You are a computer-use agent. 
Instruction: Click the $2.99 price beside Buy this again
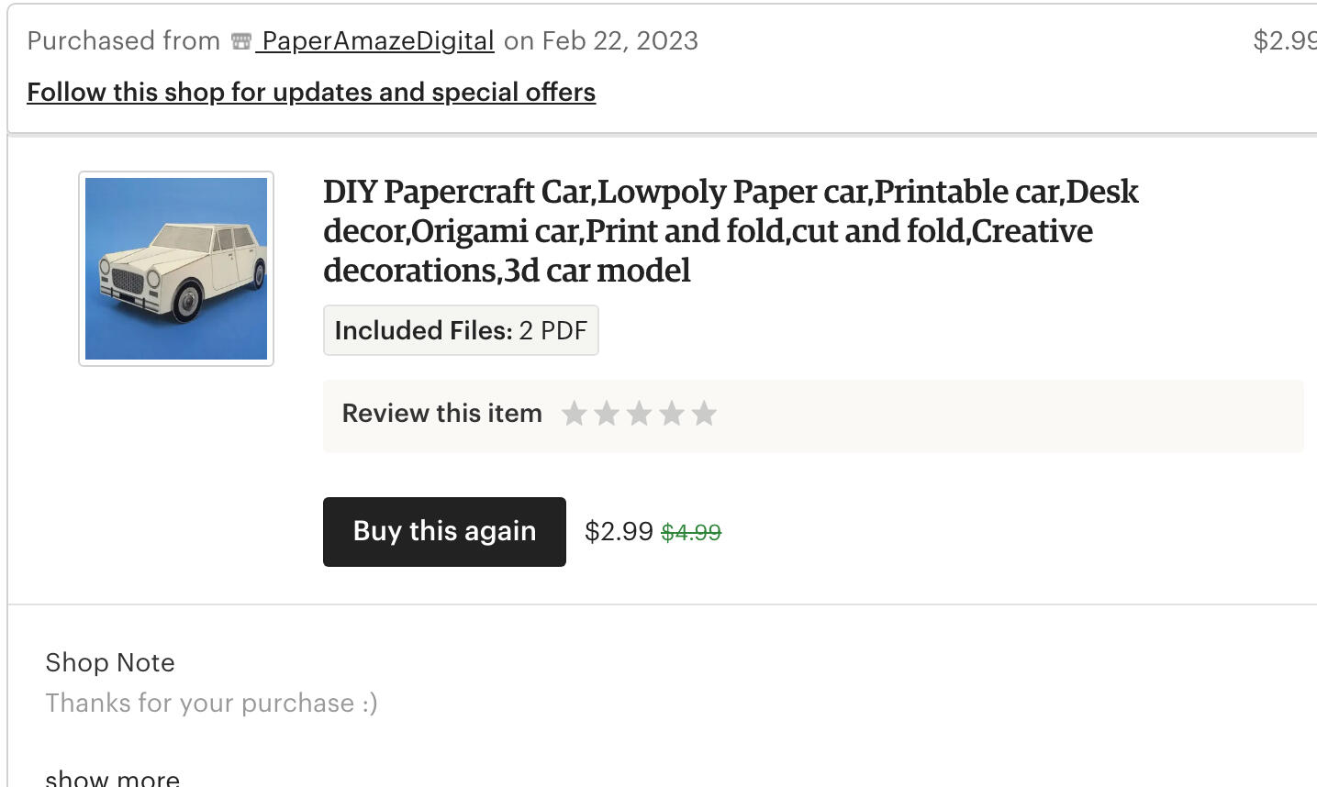coord(619,531)
